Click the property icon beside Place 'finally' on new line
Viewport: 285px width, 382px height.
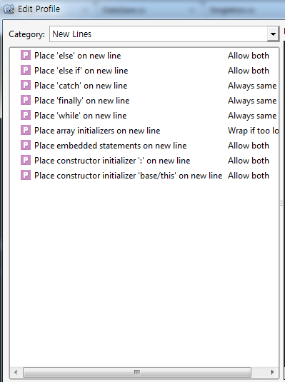pos(26,100)
